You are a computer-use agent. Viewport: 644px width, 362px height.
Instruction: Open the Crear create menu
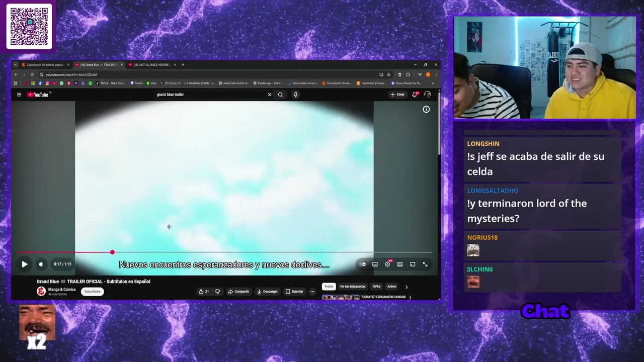pyautogui.click(x=397, y=95)
